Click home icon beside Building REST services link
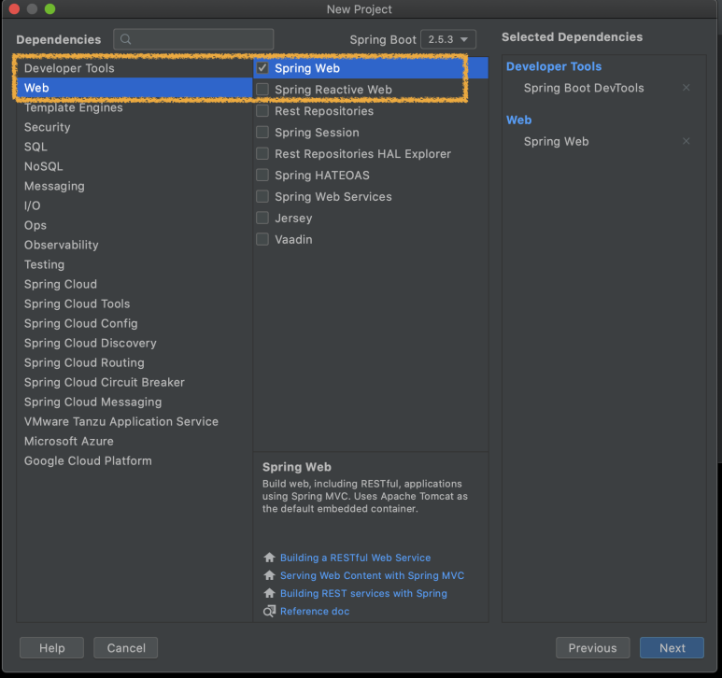 [269, 593]
